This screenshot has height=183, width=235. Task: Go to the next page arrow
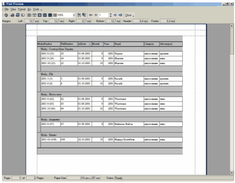point(115,15)
